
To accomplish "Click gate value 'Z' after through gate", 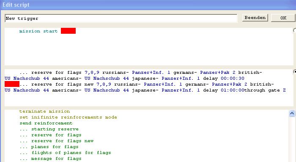I will pyautogui.click(x=284, y=90).
